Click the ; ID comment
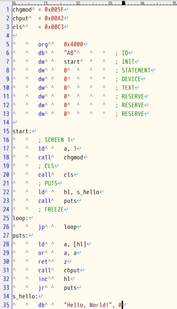Viewport: 177px width, 309px height. (122, 53)
